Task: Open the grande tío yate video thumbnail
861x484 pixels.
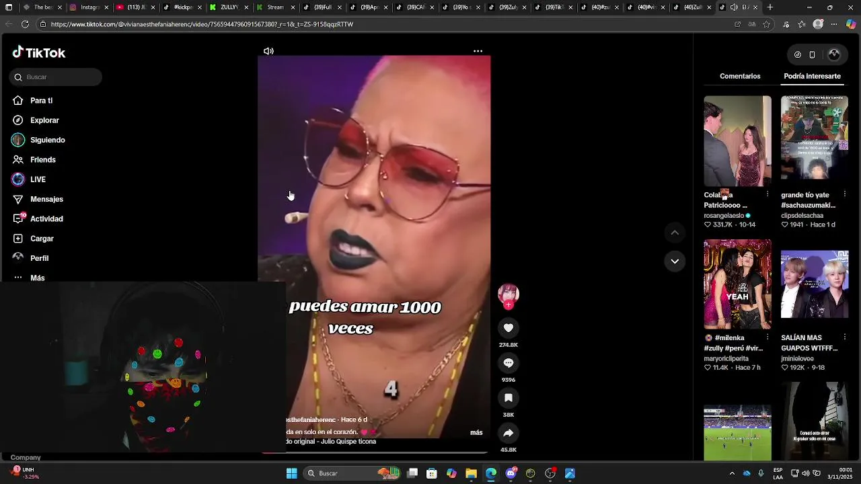Action: [815, 138]
